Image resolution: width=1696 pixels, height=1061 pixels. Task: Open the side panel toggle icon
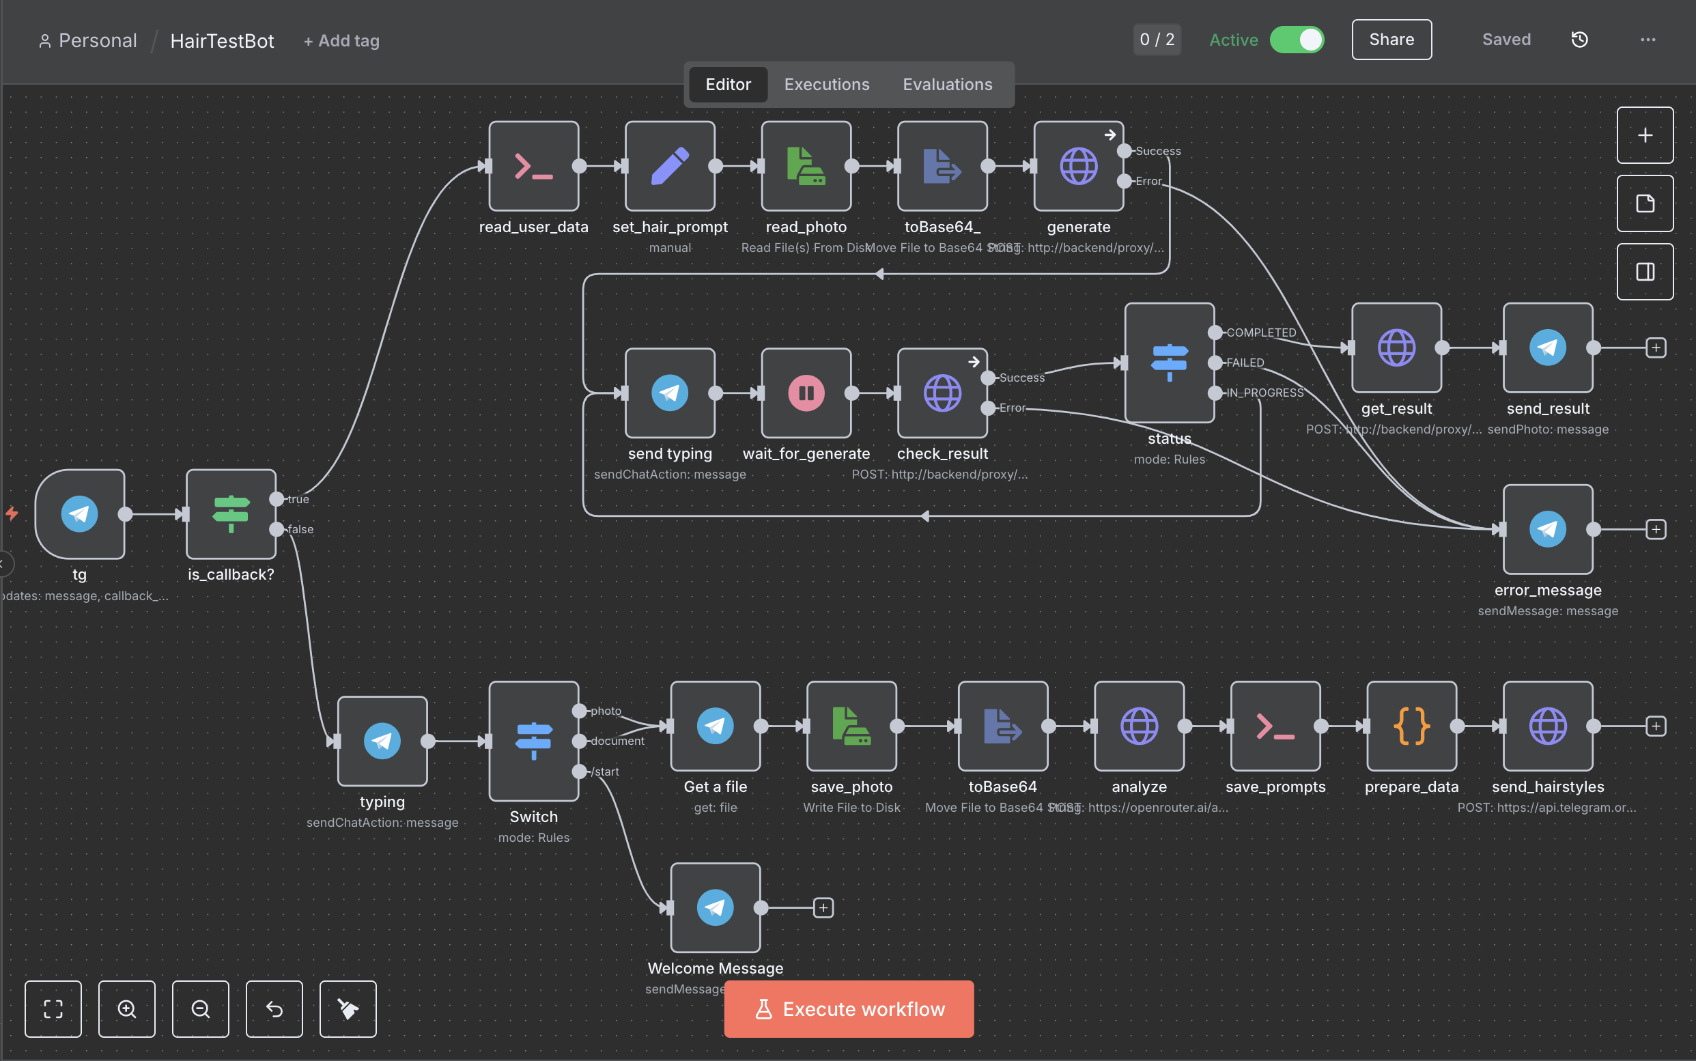pos(1645,272)
